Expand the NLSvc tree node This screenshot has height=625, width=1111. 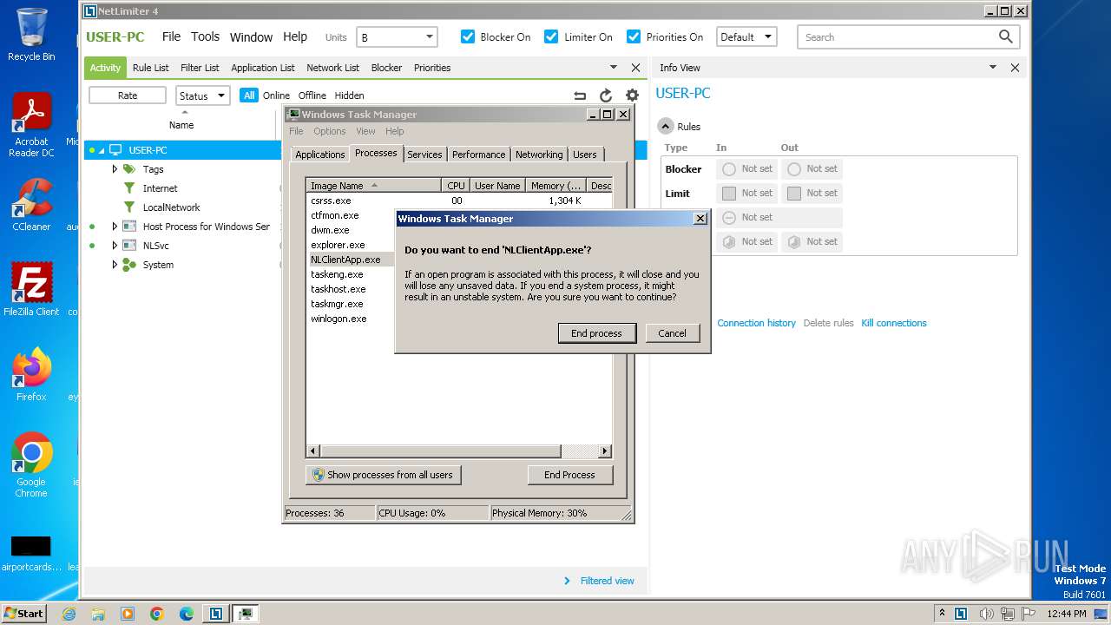[x=115, y=246]
